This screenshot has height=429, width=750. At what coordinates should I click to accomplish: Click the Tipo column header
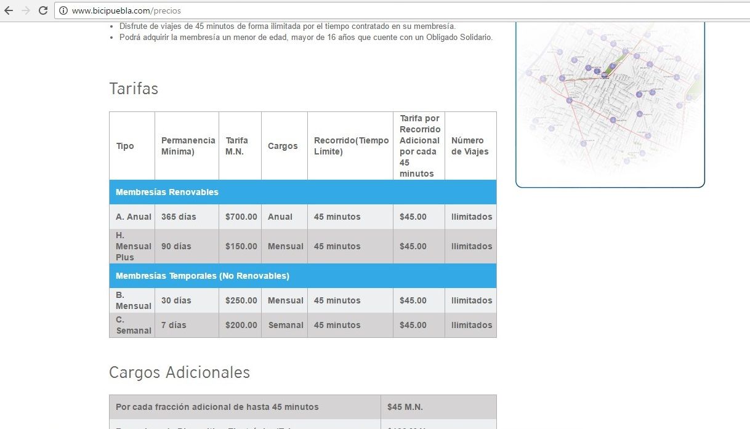[x=132, y=146]
